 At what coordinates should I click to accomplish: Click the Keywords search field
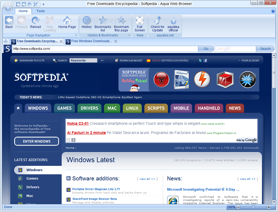[83, 60]
